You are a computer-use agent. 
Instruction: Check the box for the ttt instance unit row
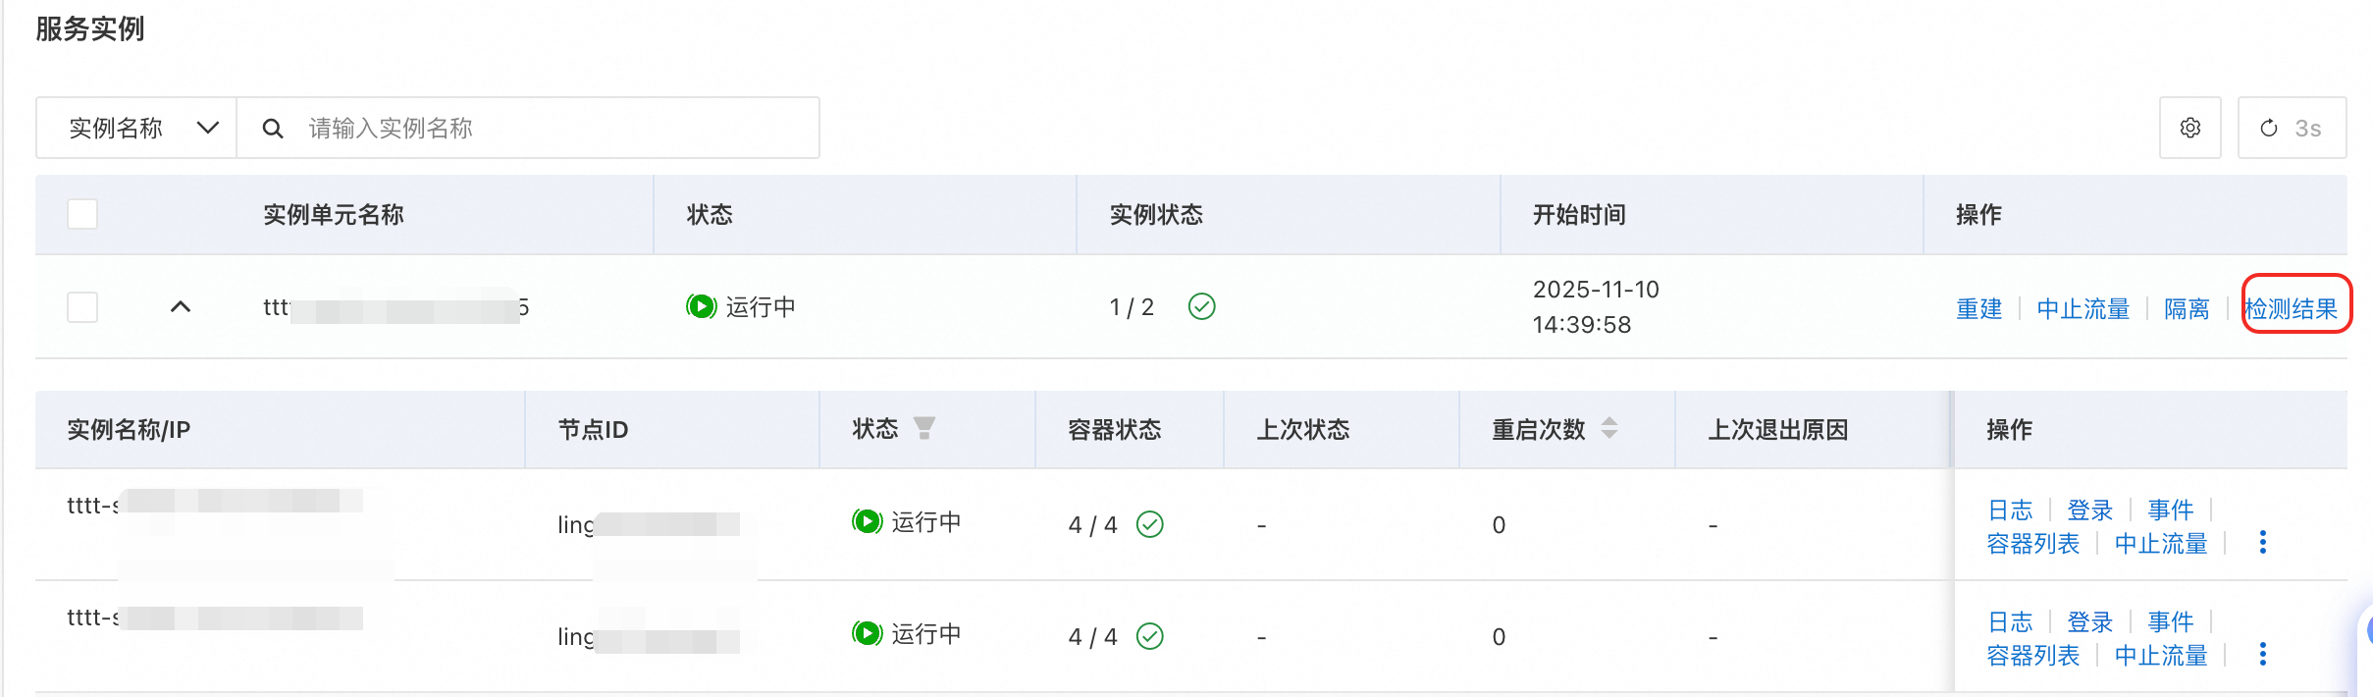click(x=82, y=307)
